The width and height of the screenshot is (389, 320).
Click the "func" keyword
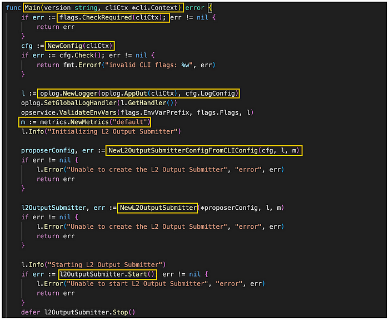click(13, 8)
